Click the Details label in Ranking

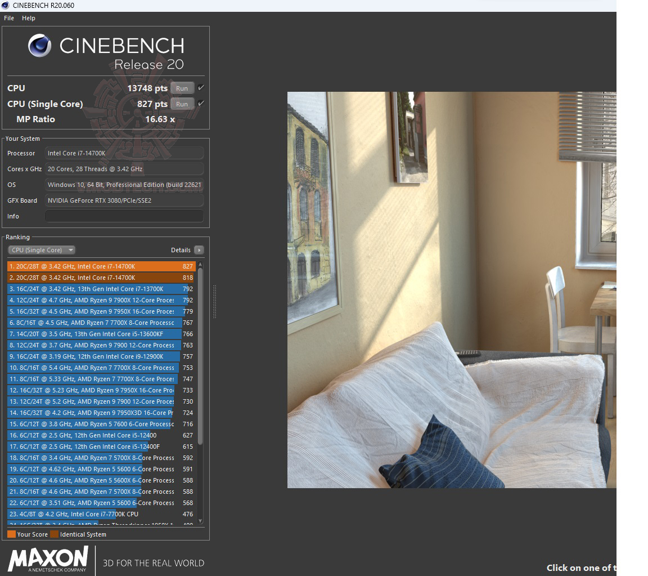(181, 250)
